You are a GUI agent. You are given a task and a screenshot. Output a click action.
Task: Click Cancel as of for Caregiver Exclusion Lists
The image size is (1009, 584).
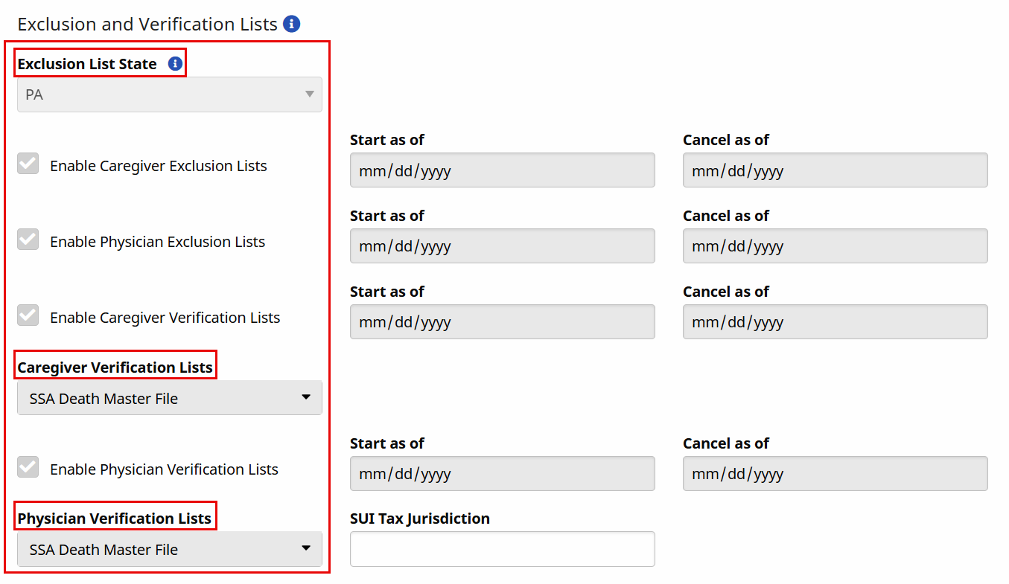click(835, 170)
